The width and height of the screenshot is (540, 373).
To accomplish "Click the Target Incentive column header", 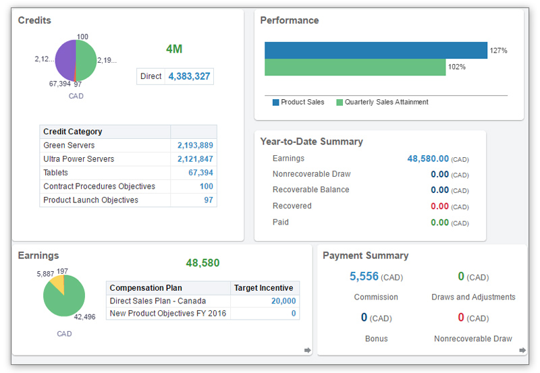I will (264, 288).
